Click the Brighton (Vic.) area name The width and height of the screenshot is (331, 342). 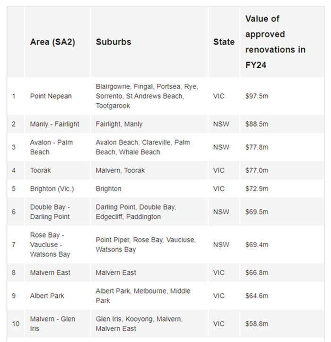[52, 189]
